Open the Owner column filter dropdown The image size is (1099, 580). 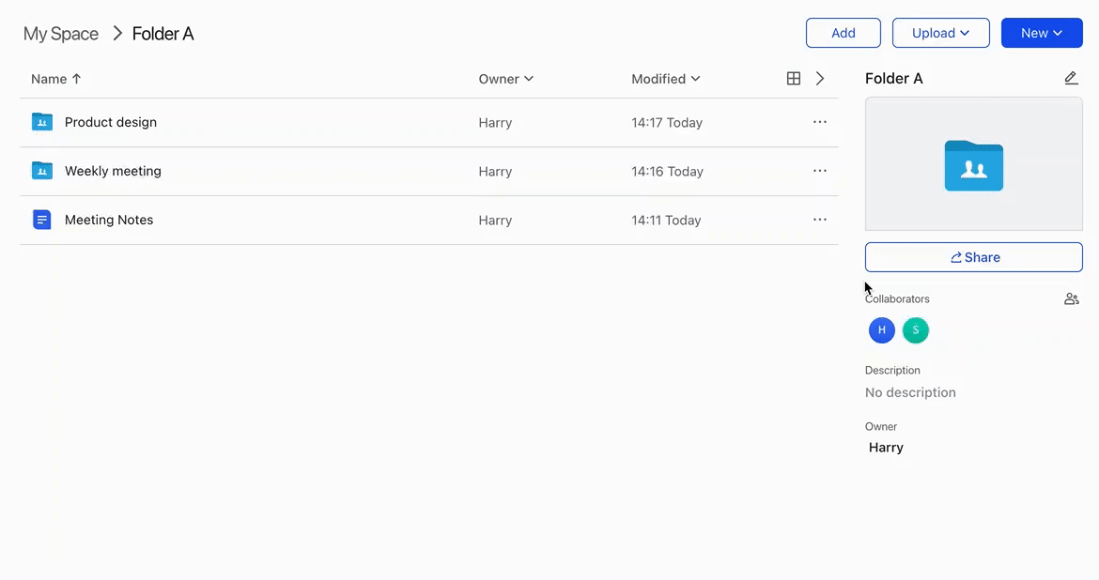(506, 79)
